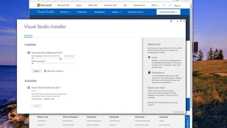The height and width of the screenshot is (128, 227).
Task: Click the Marketplace bag icon
Action: coord(149,72)
